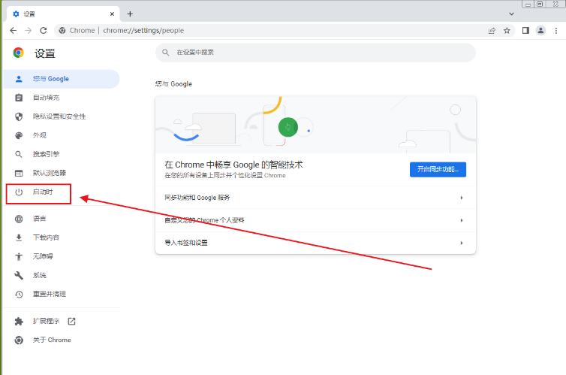Click the magnifier icon for 搜索引擎
This screenshot has height=375, width=566.
pyautogui.click(x=19, y=154)
